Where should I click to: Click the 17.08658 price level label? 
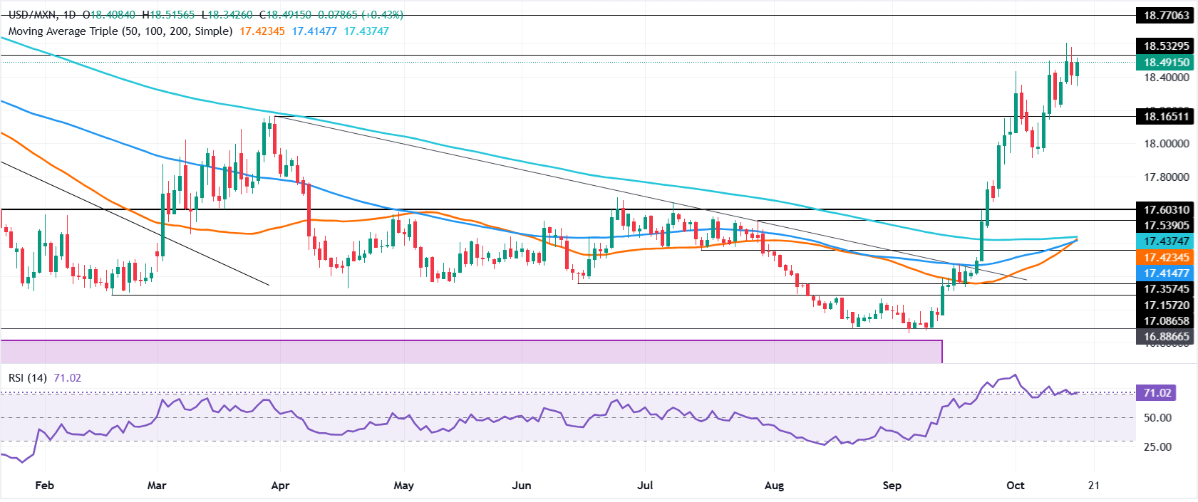[x=1166, y=321]
